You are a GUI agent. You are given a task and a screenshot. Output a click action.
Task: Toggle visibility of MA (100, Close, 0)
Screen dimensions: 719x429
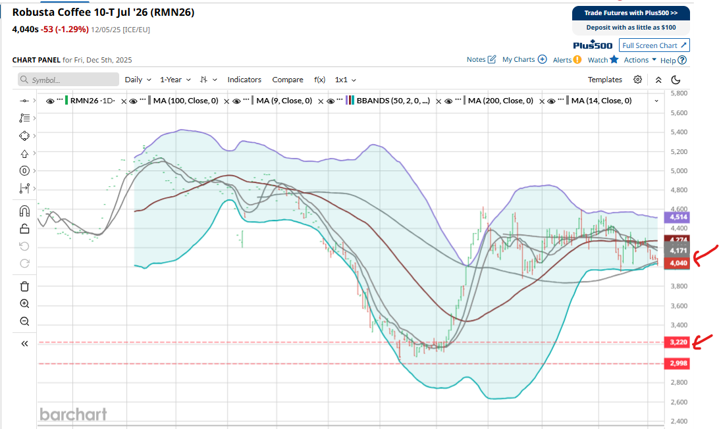click(x=134, y=101)
